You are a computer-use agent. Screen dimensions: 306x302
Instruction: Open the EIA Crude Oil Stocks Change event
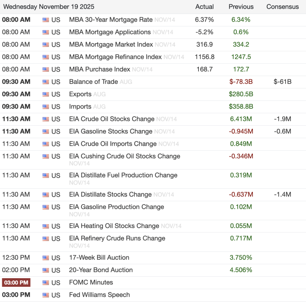[x=112, y=119]
